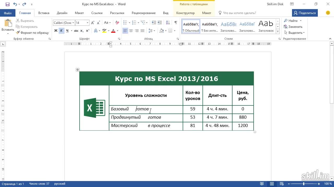Apply the Обычный style
Viewport: 334px width, 187px height.
click(x=191, y=26)
